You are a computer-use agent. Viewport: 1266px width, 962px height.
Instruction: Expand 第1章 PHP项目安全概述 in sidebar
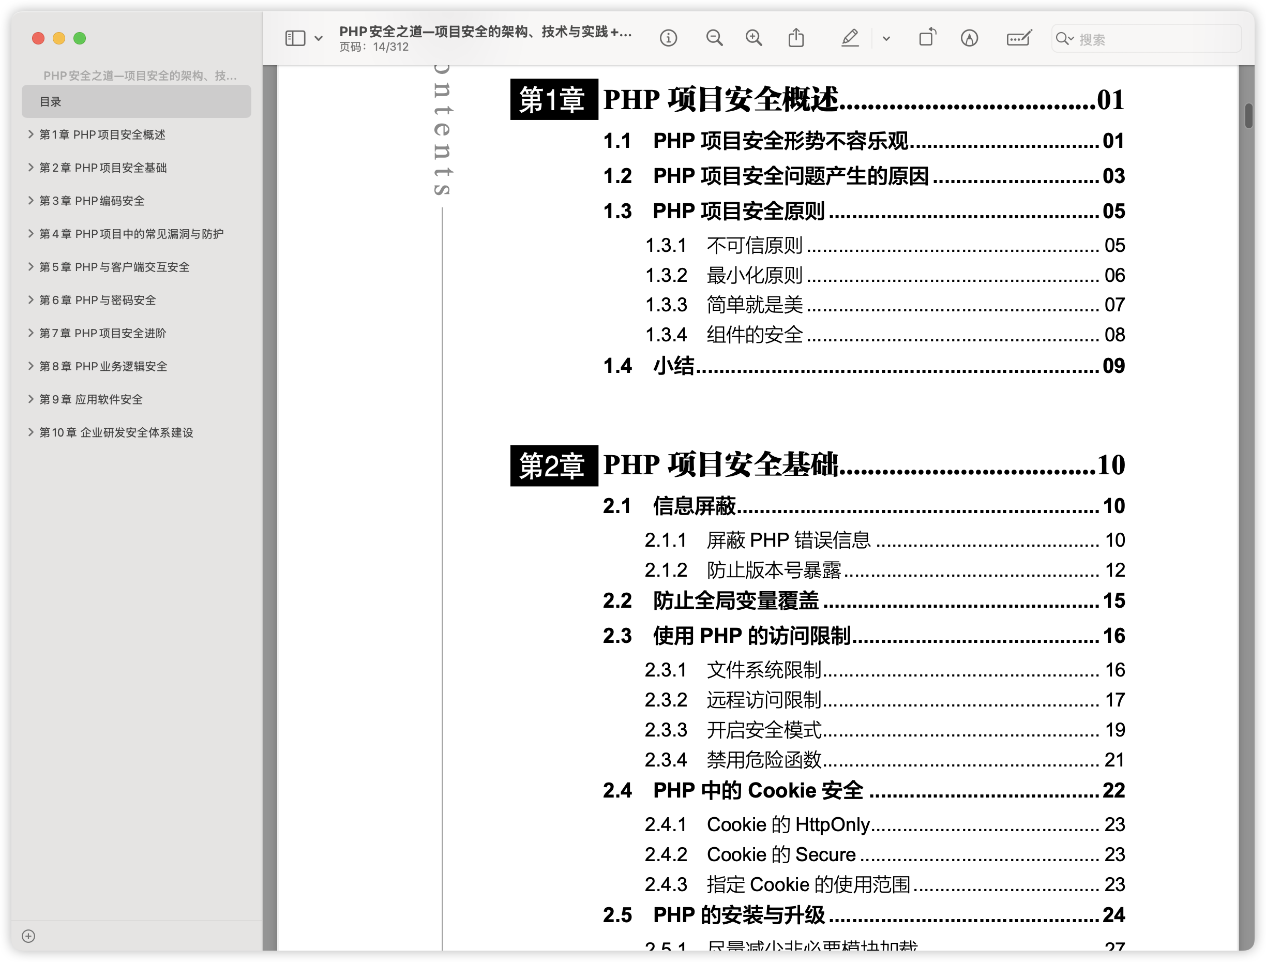coord(31,134)
